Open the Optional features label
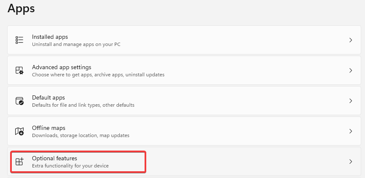 [54, 158]
